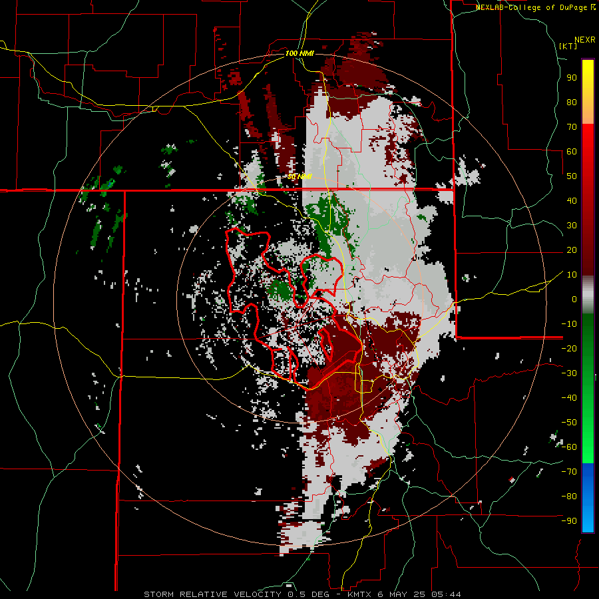Viewport: 599px width, 599px height.
Task: Click the 50 value on velocity scale
Action: 572,176
